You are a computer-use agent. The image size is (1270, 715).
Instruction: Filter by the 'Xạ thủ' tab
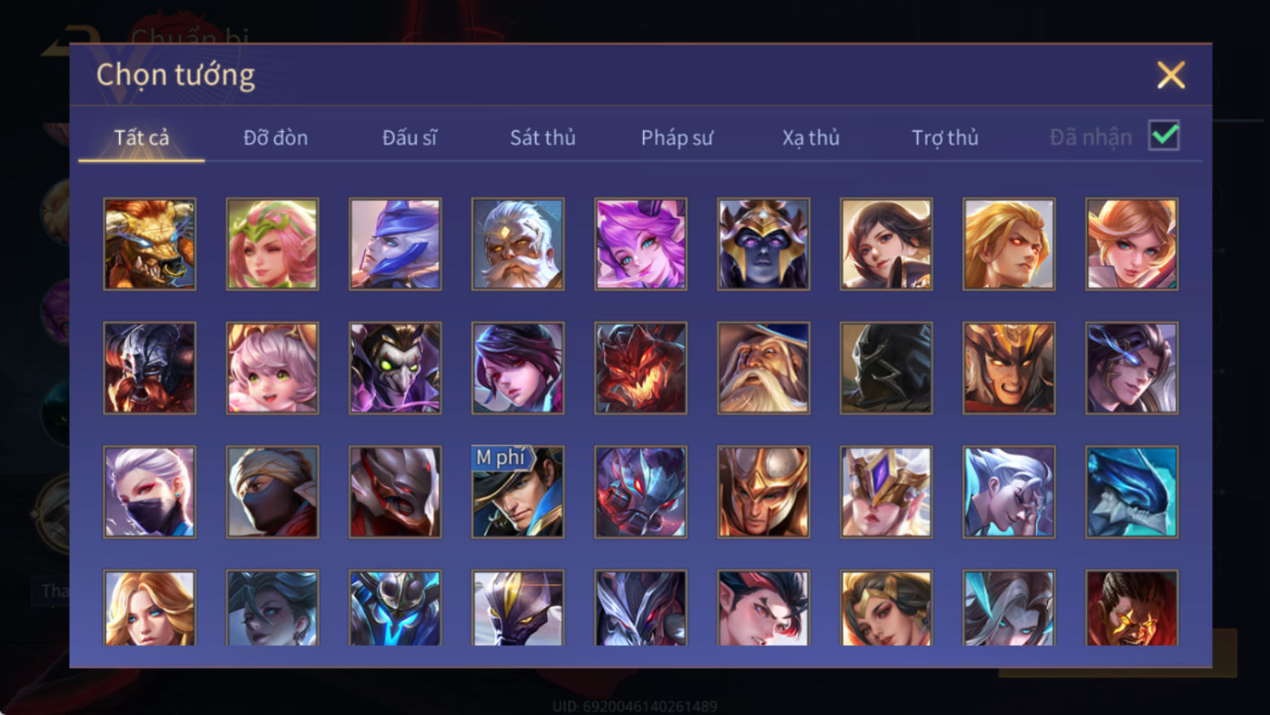point(811,138)
